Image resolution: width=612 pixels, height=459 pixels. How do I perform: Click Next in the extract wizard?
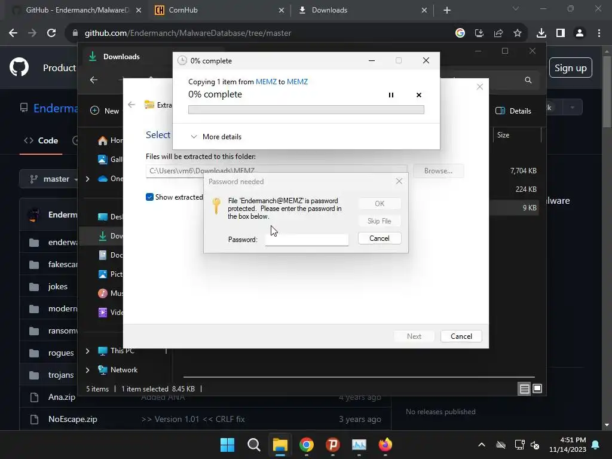coord(414,336)
